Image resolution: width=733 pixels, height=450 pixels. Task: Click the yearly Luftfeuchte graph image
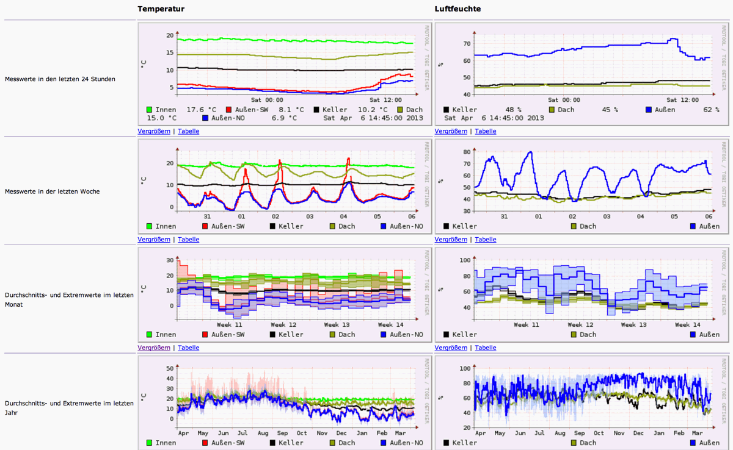click(x=582, y=402)
